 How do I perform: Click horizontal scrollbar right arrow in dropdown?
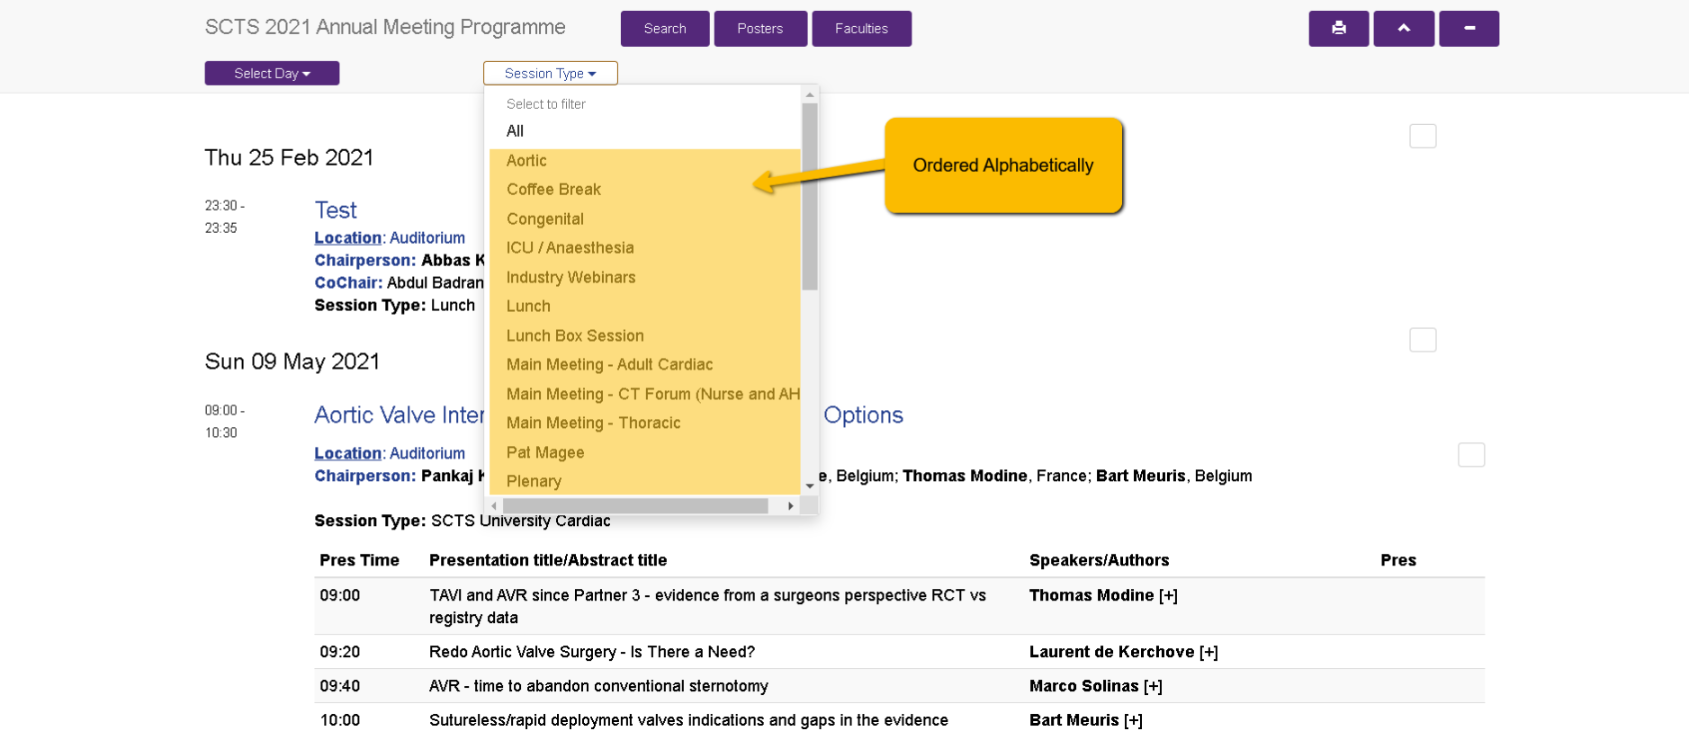coord(791,506)
